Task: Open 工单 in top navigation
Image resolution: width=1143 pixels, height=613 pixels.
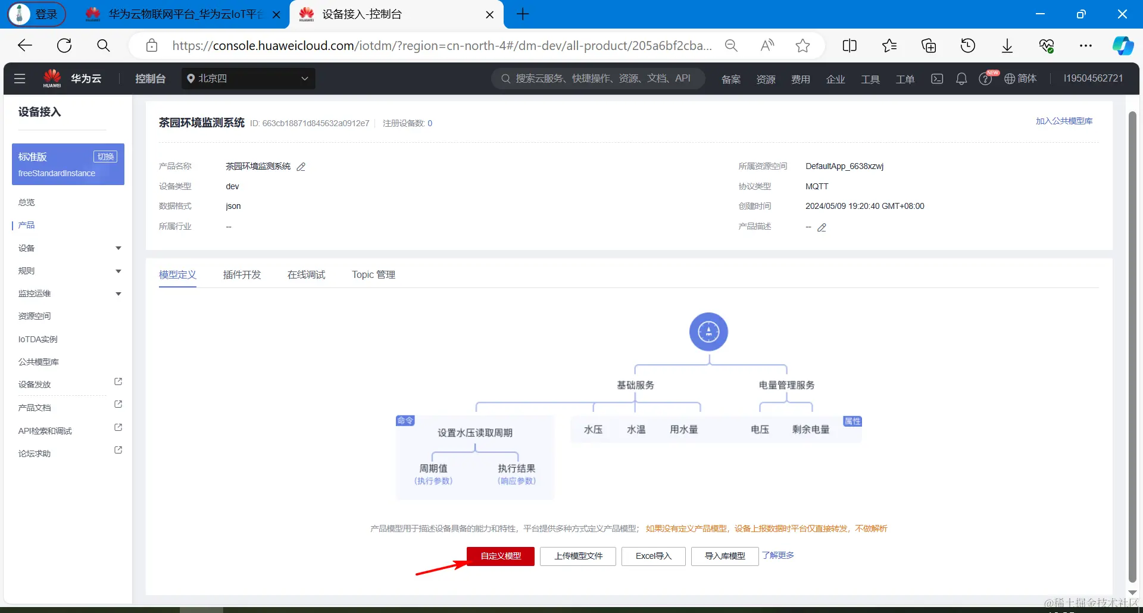Action: (905, 79)
